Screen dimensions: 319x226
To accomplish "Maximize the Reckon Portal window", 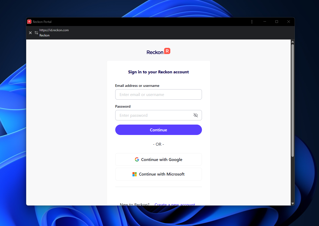I will [277, 22].
